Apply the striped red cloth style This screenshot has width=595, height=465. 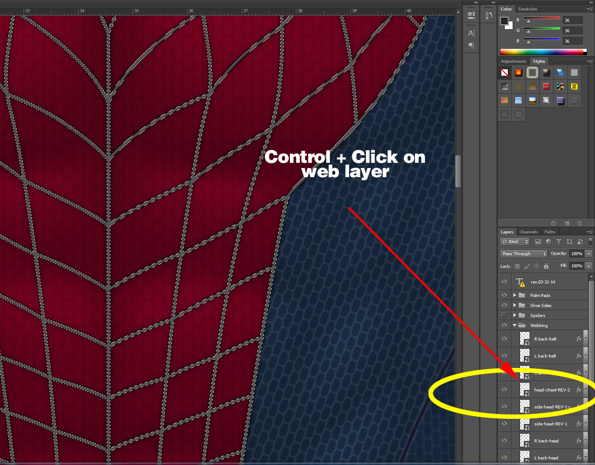pos(546,87)
